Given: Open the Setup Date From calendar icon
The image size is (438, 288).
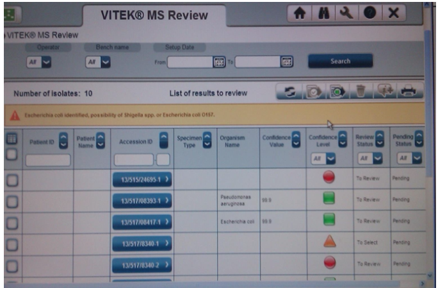Looking at the screenshot, I should point(219,62).
